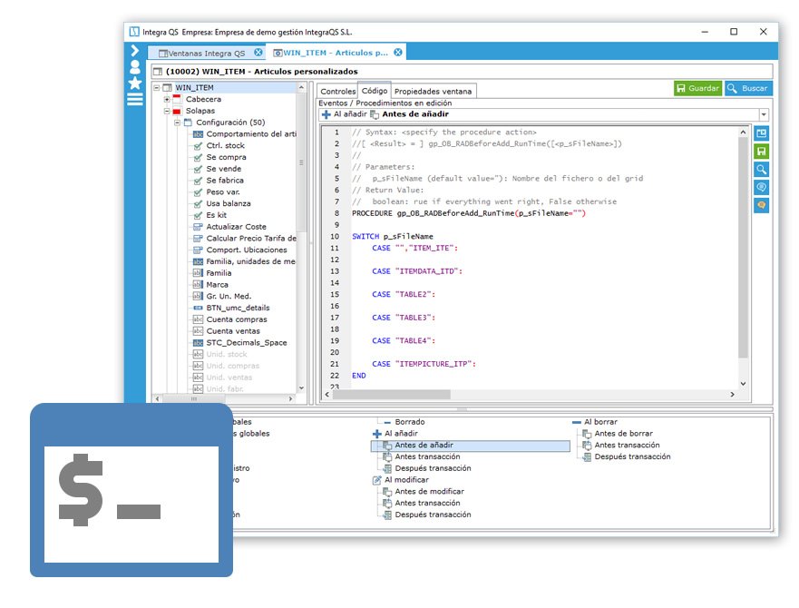The image size is (799, 608).
Task: Click the Buscar button
Action: pyautogui.click(x=748, y=88)
